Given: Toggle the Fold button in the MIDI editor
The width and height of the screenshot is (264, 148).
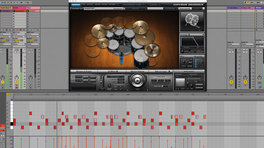Looking at the screenshot, I should click(8, 94).
